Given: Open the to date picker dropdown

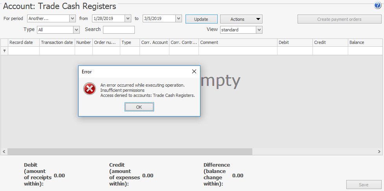Looking at the screenshot, I should pyautogui.click(x=178, y=18).
